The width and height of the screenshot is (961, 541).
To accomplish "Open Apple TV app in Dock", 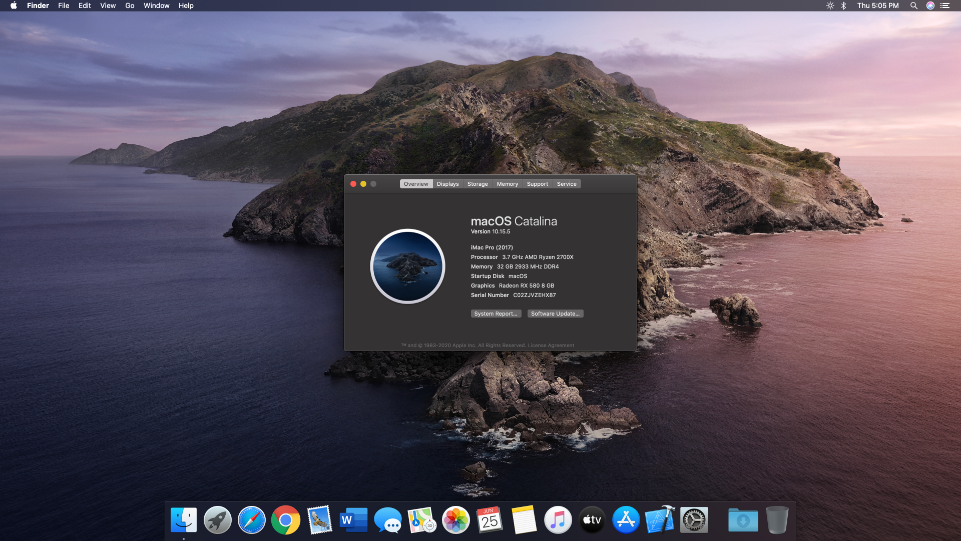I will tap(592, 520).
